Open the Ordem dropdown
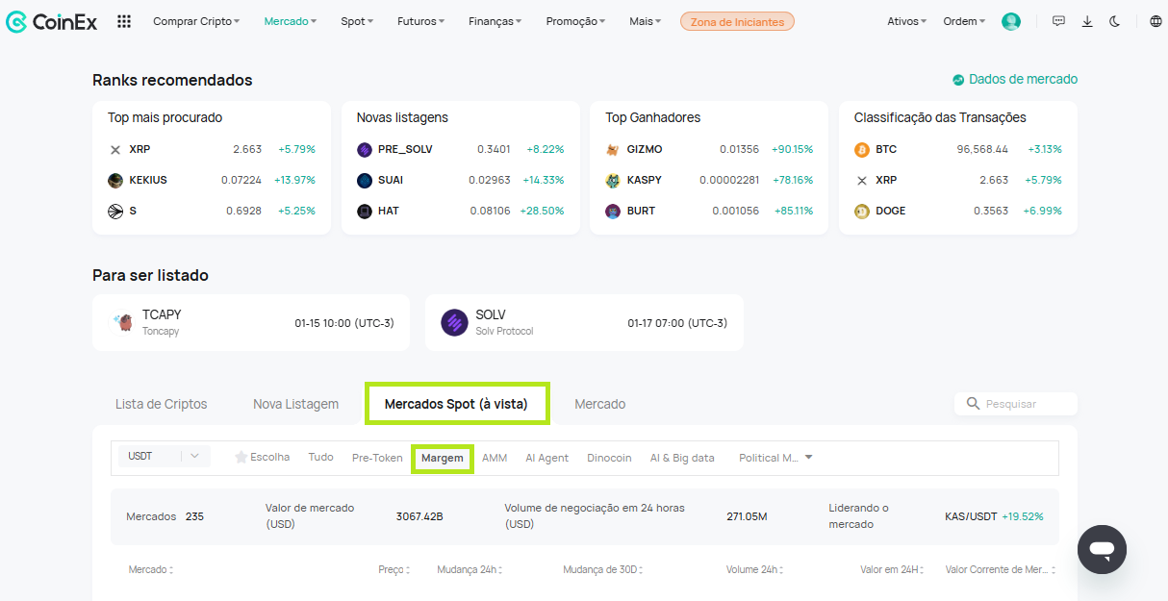The height and width of the screenshot is (601, 1168). (964, 21)
